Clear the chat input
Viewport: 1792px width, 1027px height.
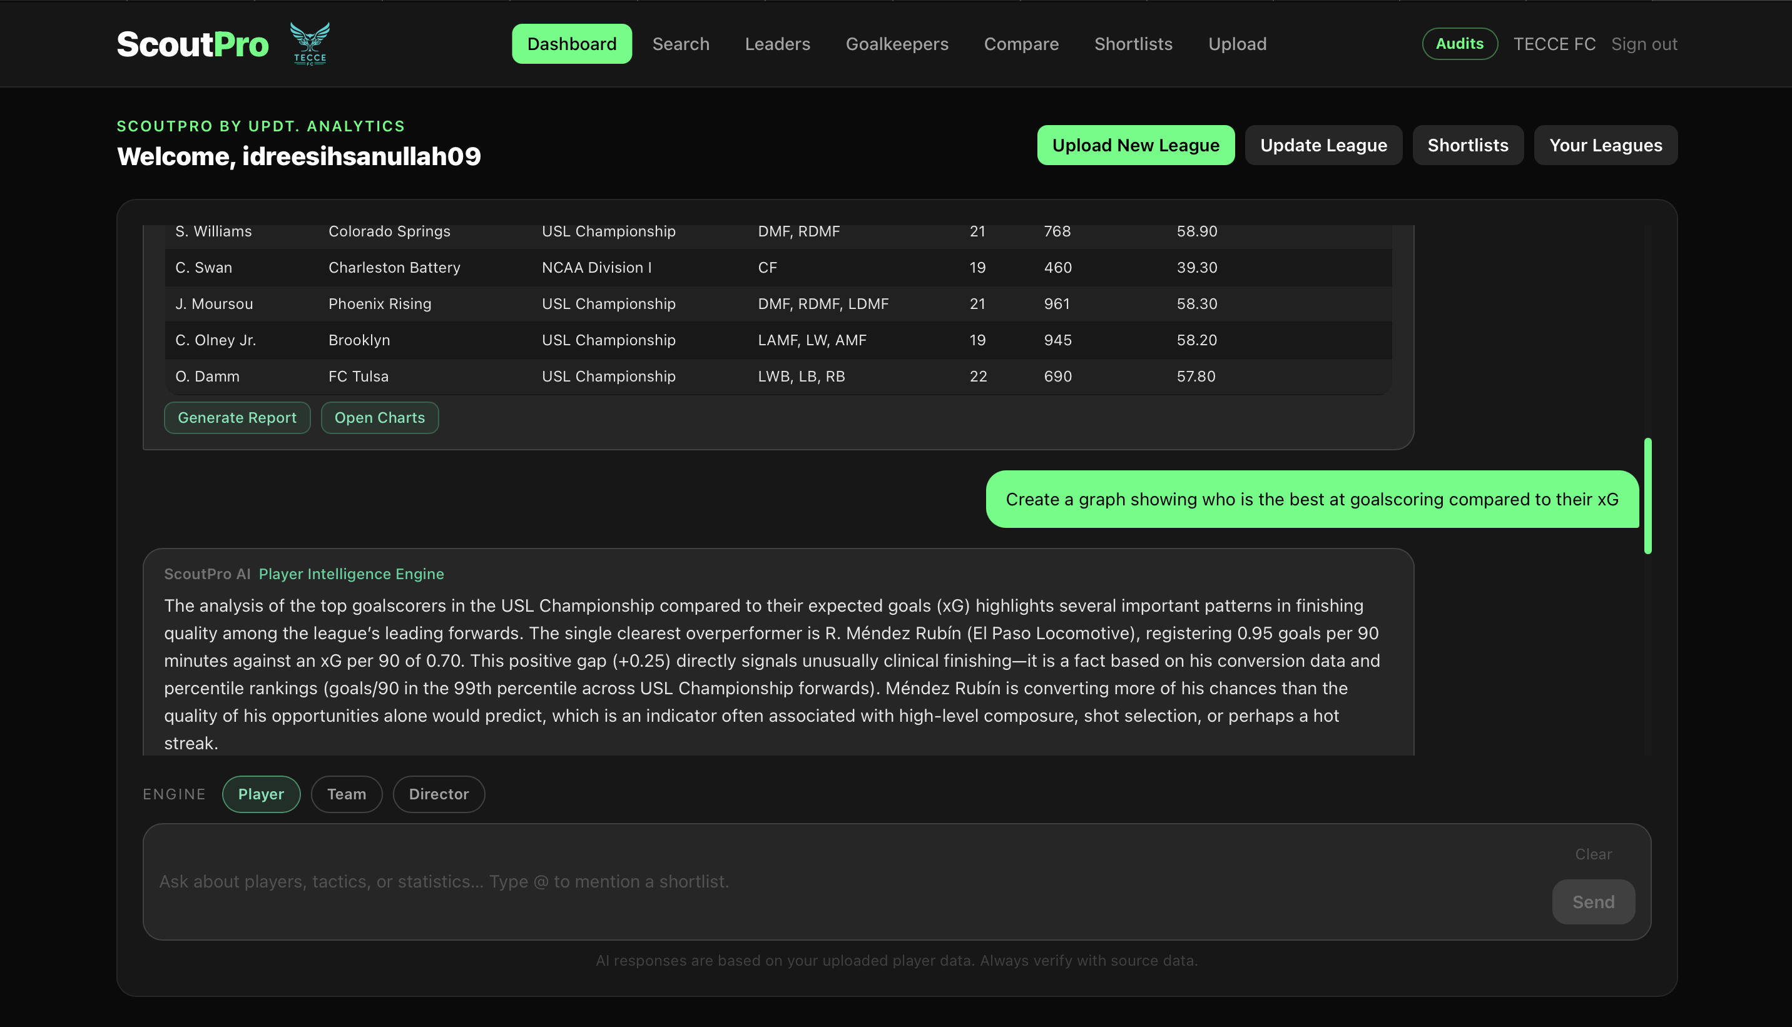tap(1593, 854)
